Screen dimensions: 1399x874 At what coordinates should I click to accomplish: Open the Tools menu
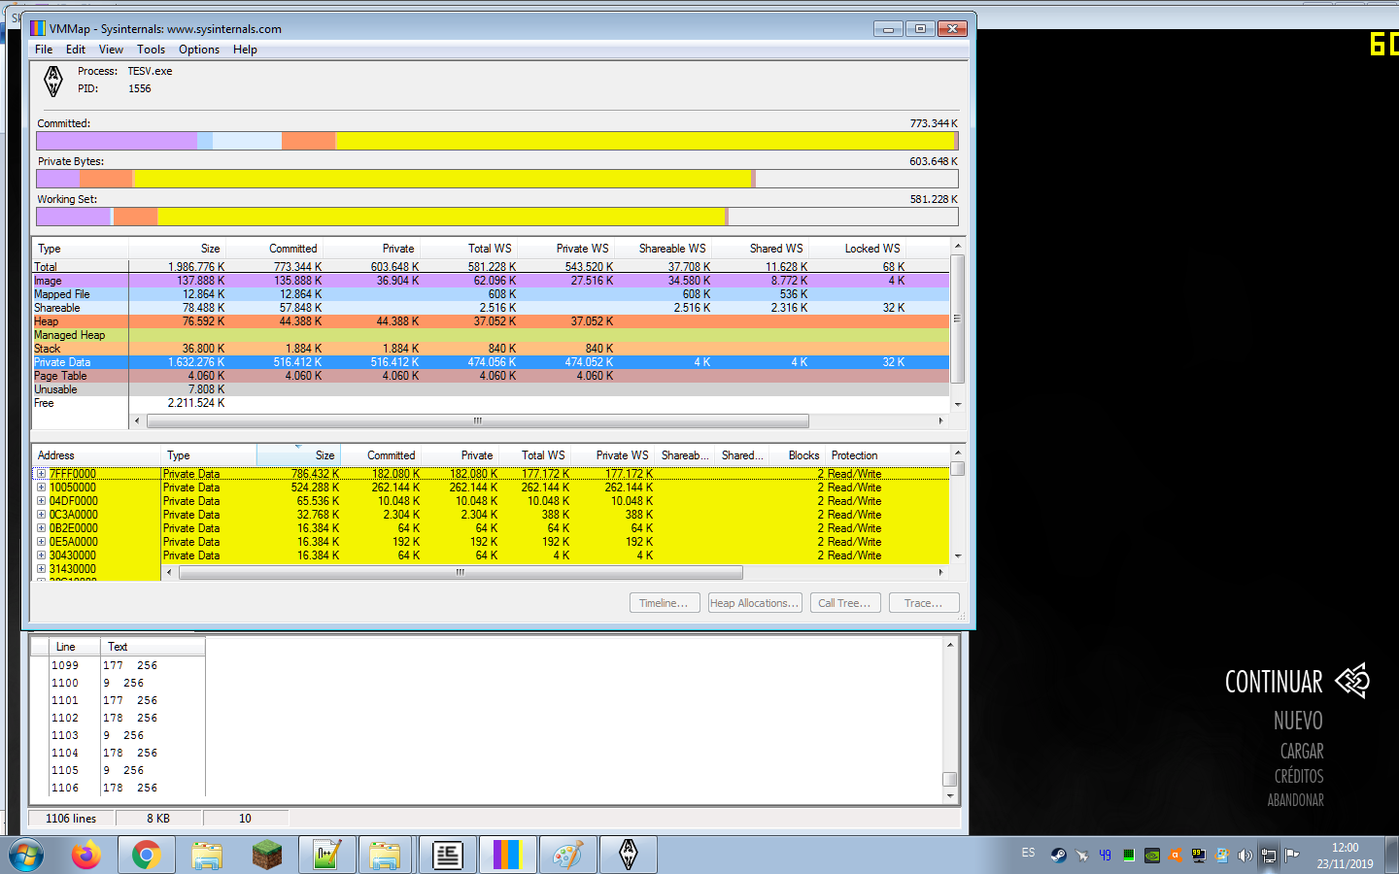coord(151,50)
